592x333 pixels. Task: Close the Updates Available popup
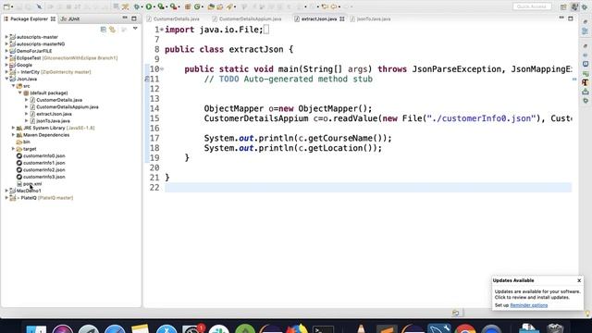[x=579, y=280]
